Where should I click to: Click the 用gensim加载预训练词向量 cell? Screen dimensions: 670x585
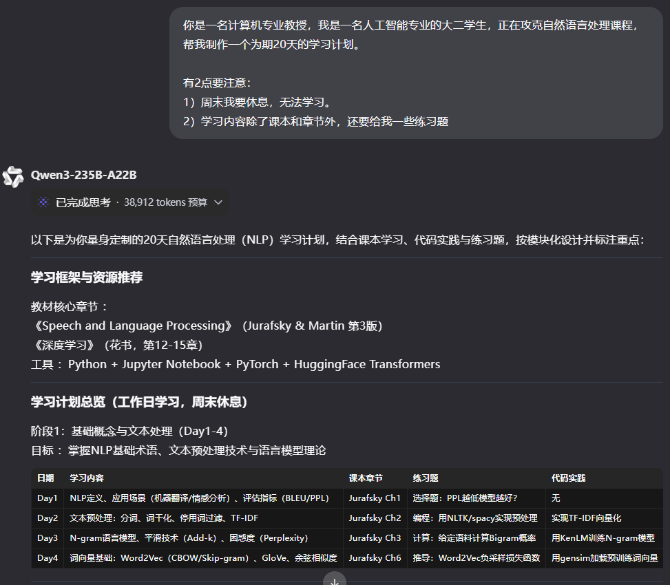pos(604,558)
